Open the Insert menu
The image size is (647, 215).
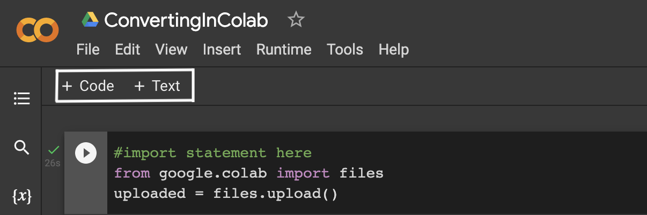[222, 50]
